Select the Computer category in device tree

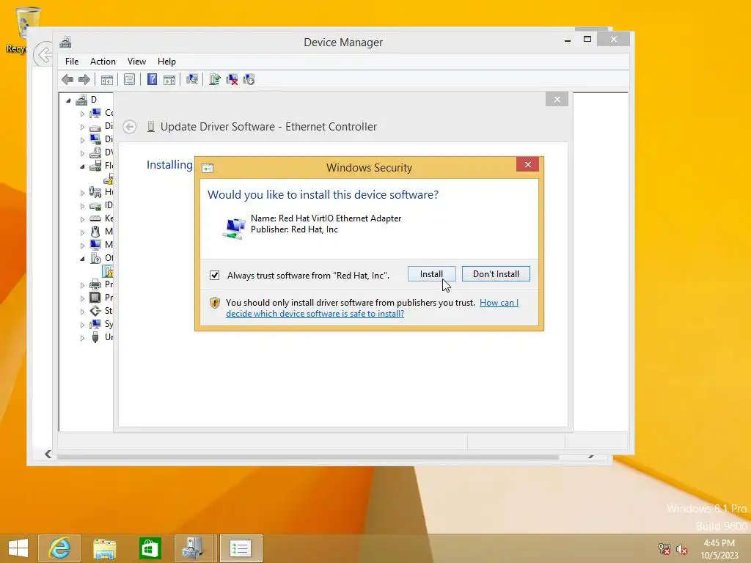pos(100,113)
